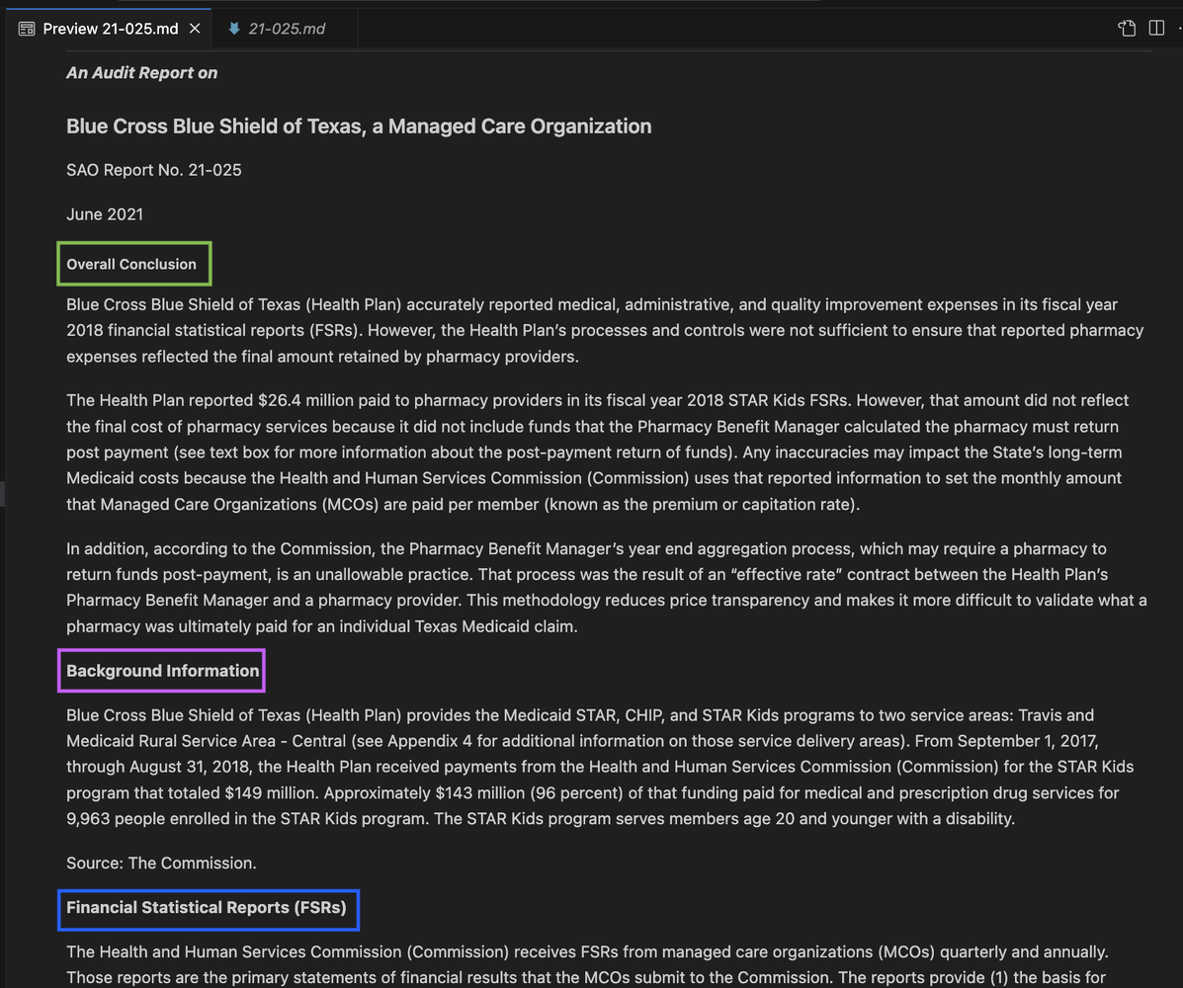This screenshot has width=1183, height=988.
Task: Click the June 2021 date text
Action: point(105,214)
